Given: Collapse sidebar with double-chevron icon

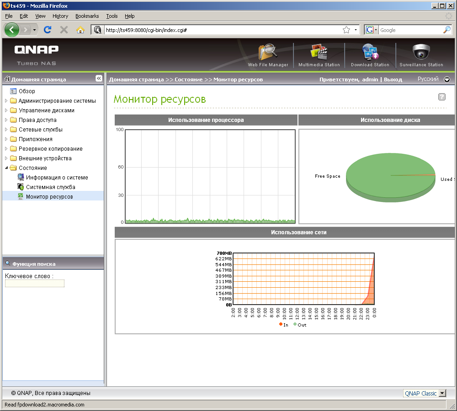Looking at the screenshot, I should pos(99,79).
